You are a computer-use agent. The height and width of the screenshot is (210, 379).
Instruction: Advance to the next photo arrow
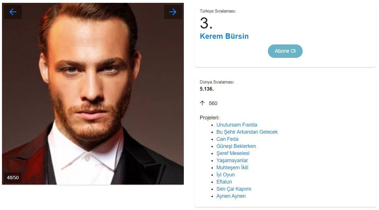pos(173,12)
